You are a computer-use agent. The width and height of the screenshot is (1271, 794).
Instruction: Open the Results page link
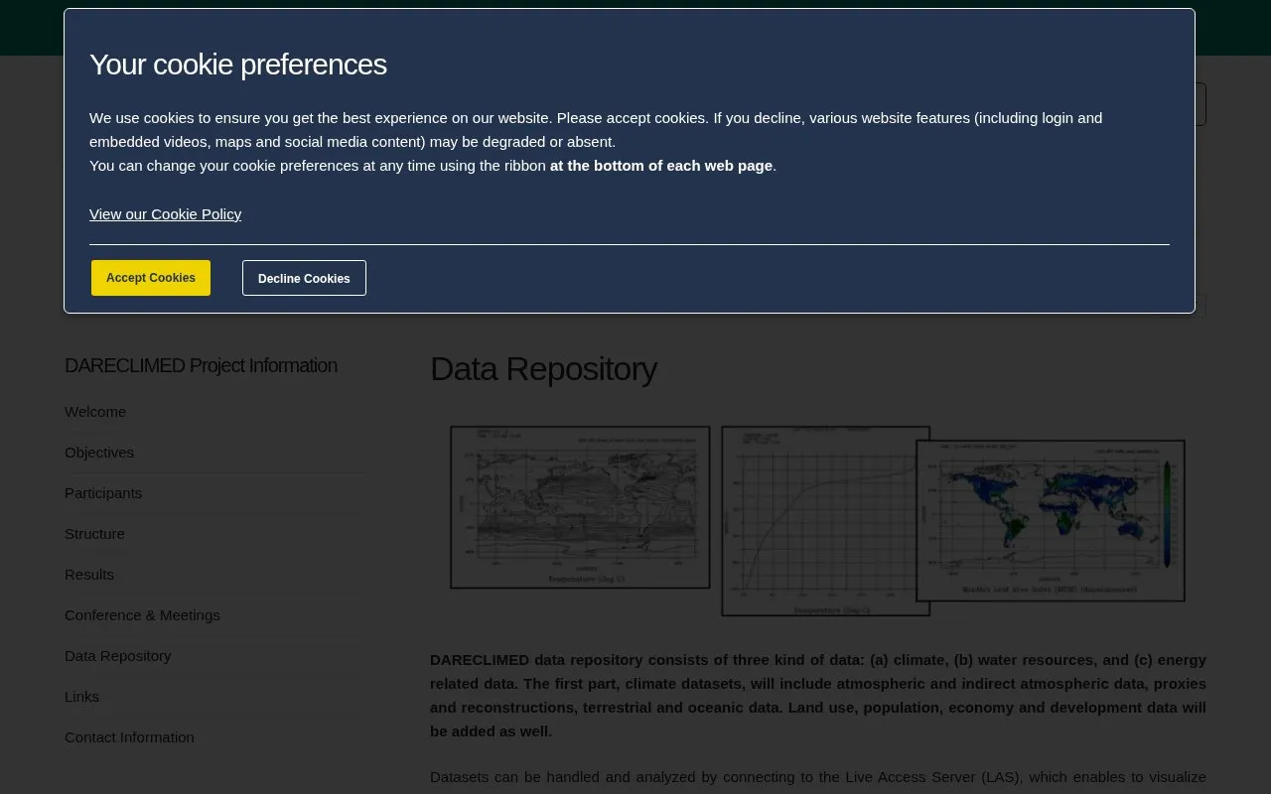point(89,575)
